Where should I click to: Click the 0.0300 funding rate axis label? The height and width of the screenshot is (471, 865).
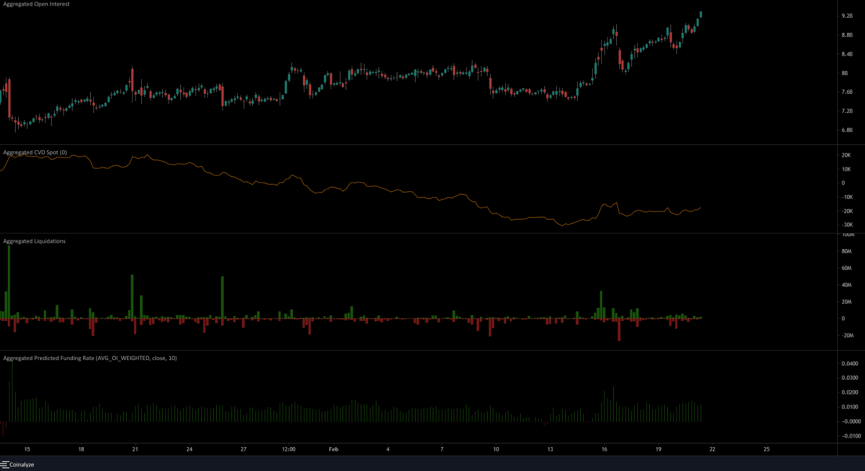(850, 378)
